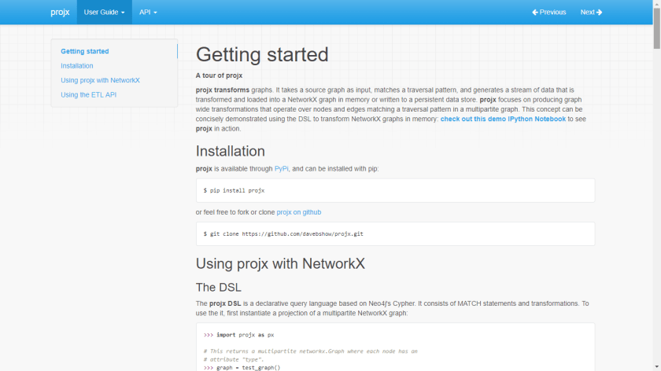
Task: Go to Previous page with left arrow
Action: [548, 12]
